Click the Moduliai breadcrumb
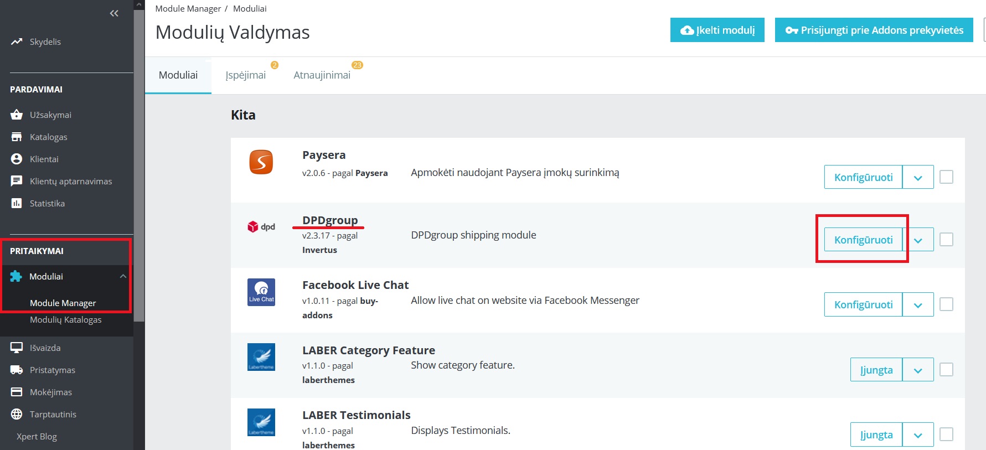The image size is (986, 450). pos(250,8)
